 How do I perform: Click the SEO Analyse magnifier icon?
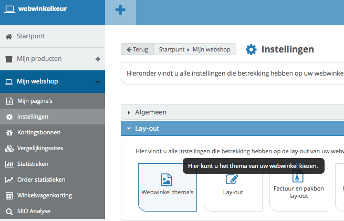coord(9,212)
